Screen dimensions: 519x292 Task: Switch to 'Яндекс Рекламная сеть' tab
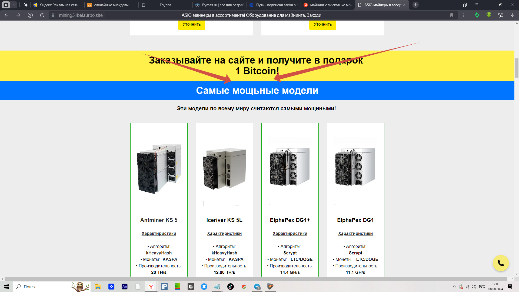(x=59, y=5)
